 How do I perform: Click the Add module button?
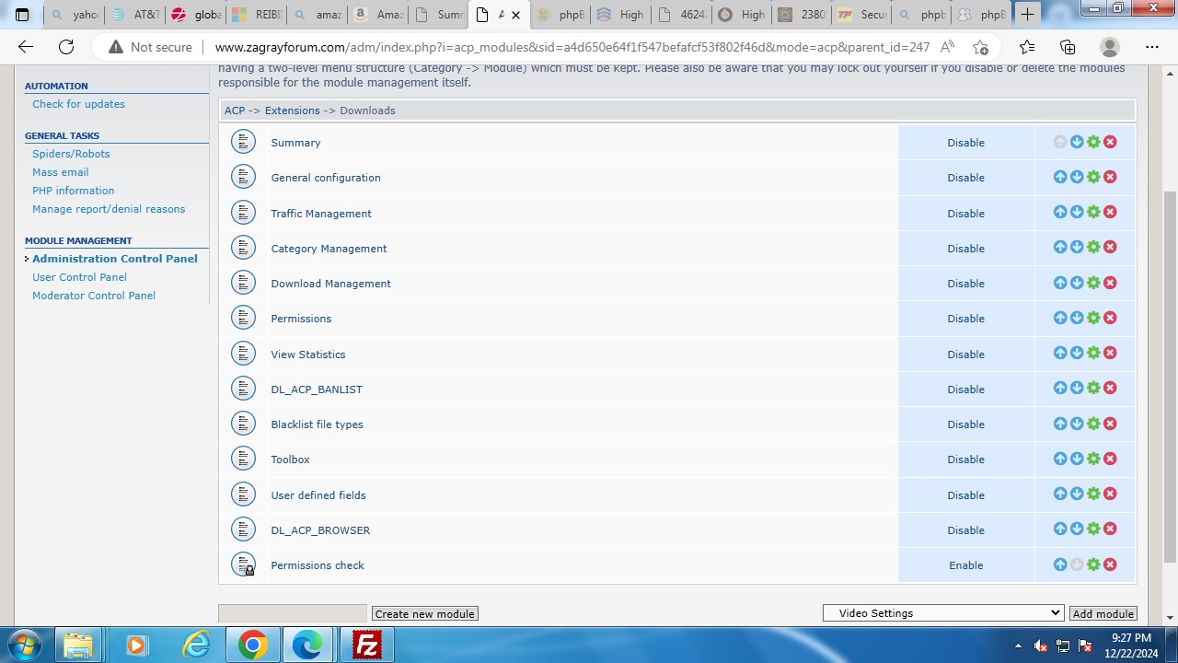(1103, 614)
